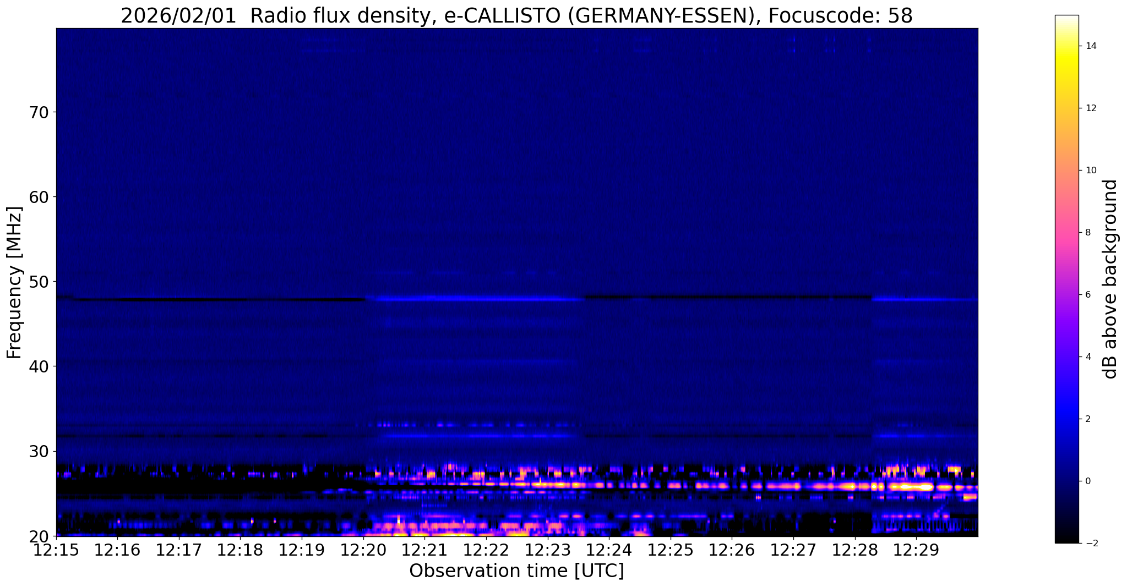
Task: Click the 12:23 time tick label
Action: 548,550
